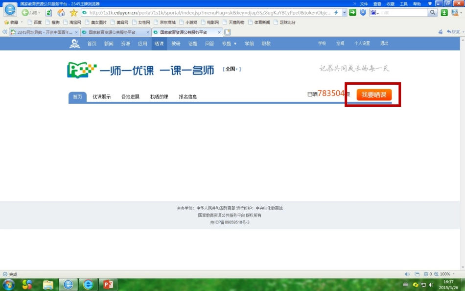Expand the address bar URL dropdown

344,13
